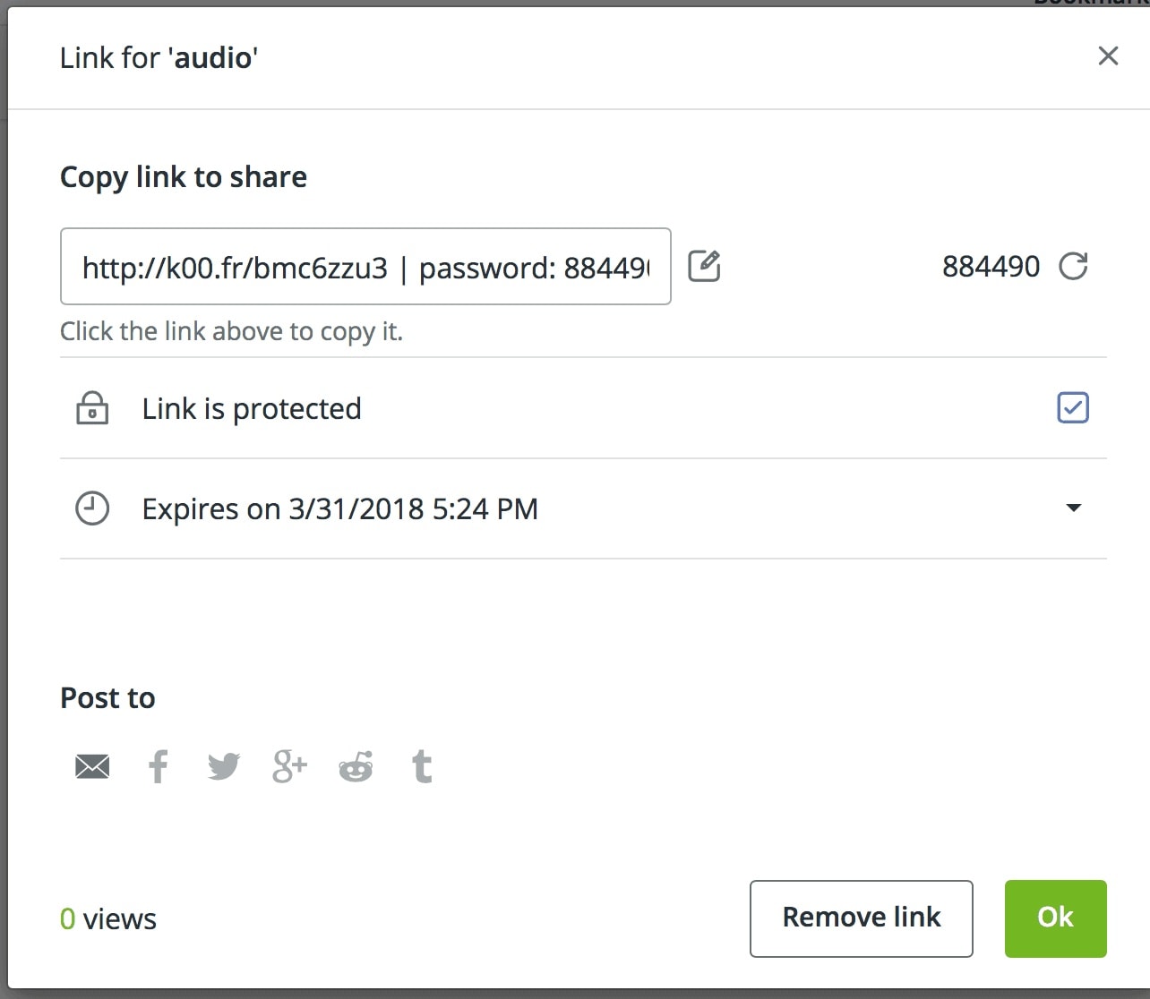Click the edit link pencil icon
Image resolution: width=1150 pixels, height=999 pixels.
coord(704,266)
